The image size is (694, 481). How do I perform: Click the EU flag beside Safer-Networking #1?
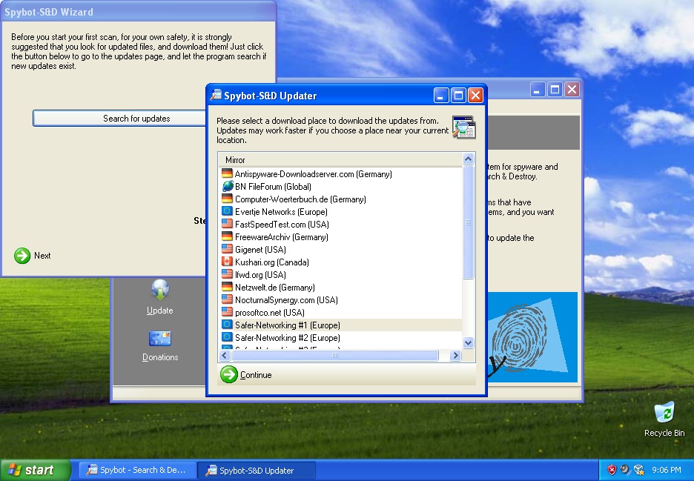[x=227, y=325]
